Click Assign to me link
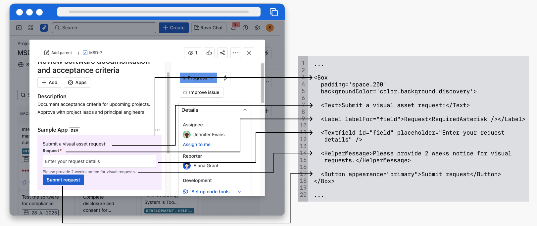537x226 pixels. 197,145
